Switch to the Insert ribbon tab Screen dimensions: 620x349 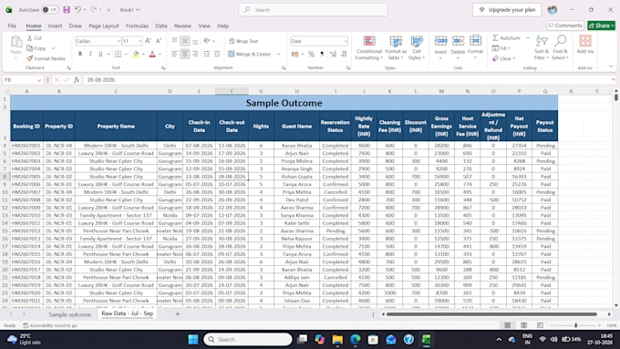pyautogui.click(x=55, y=26)
